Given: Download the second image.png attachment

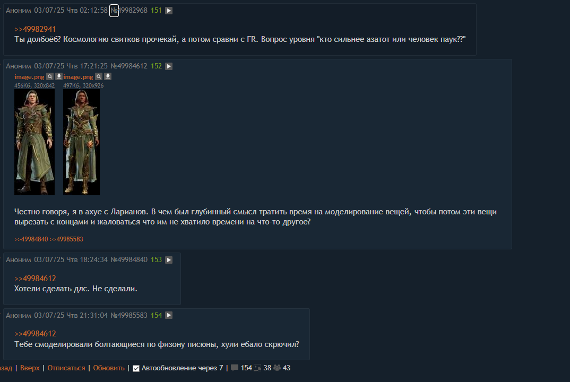Looking at the screenshot, I should [108, 76].
